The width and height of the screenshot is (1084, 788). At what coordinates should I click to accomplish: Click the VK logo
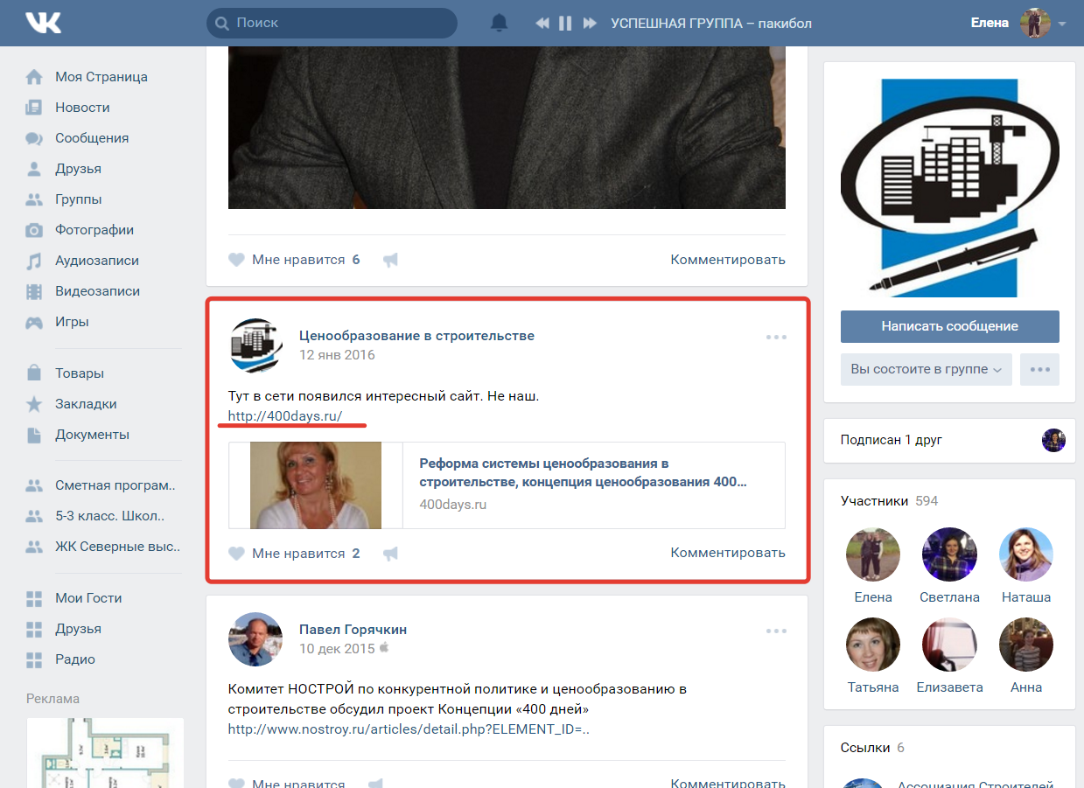coord(43,23)
